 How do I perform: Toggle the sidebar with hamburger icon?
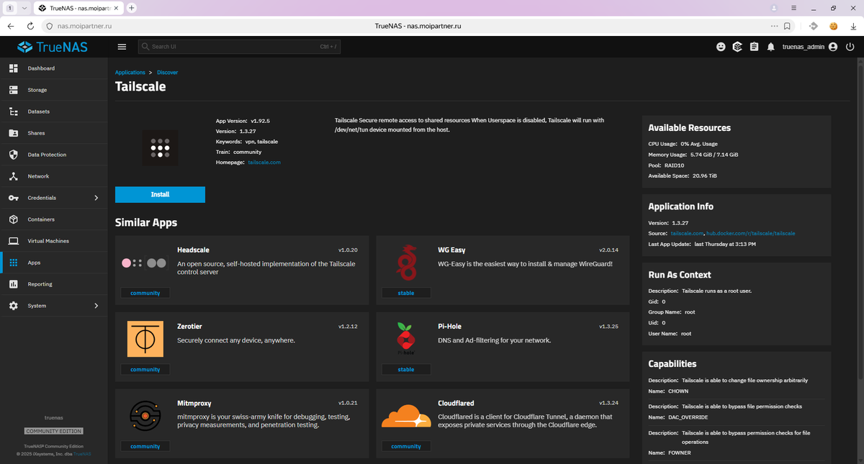coord(122,47)
